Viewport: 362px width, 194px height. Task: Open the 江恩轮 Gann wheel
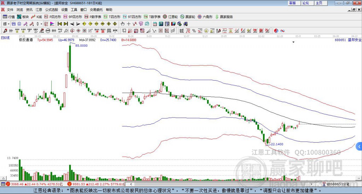[x=170, y=17]
